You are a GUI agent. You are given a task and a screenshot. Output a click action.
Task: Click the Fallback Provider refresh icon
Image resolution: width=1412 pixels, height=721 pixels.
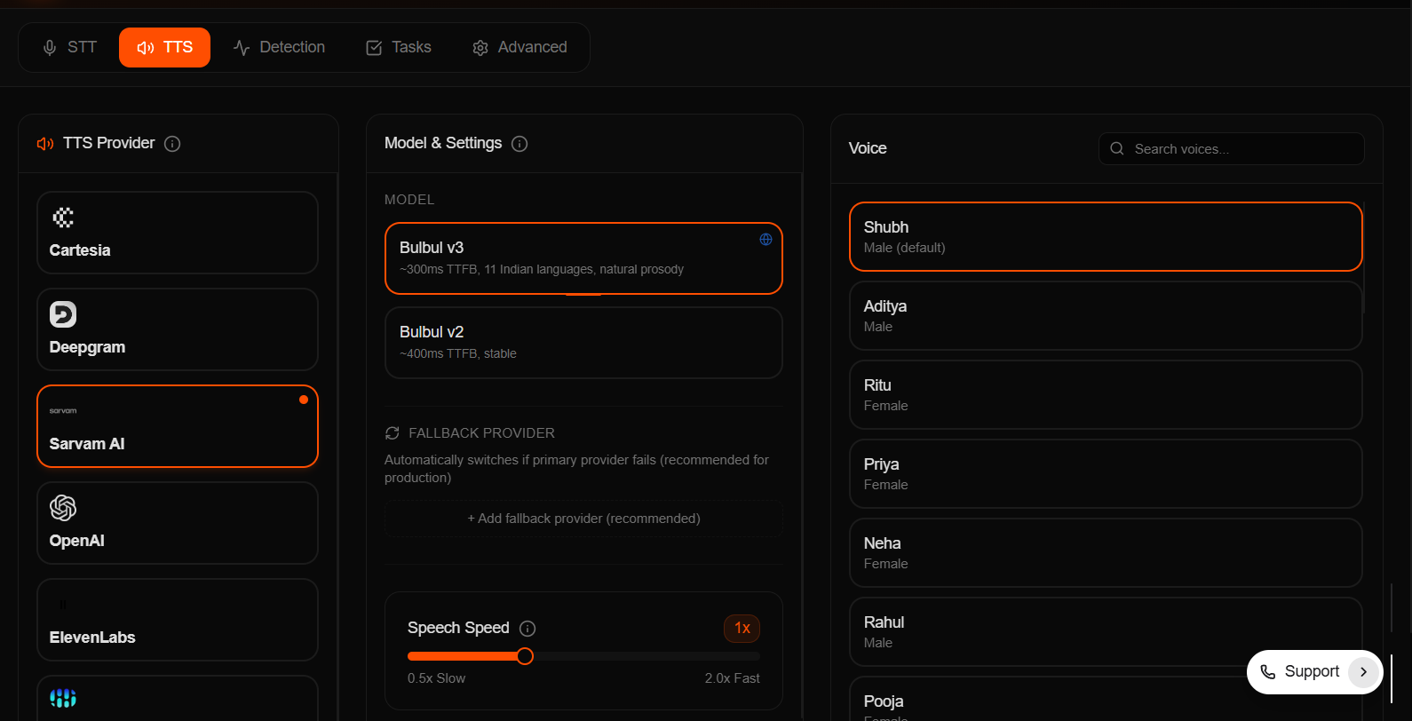393,433
